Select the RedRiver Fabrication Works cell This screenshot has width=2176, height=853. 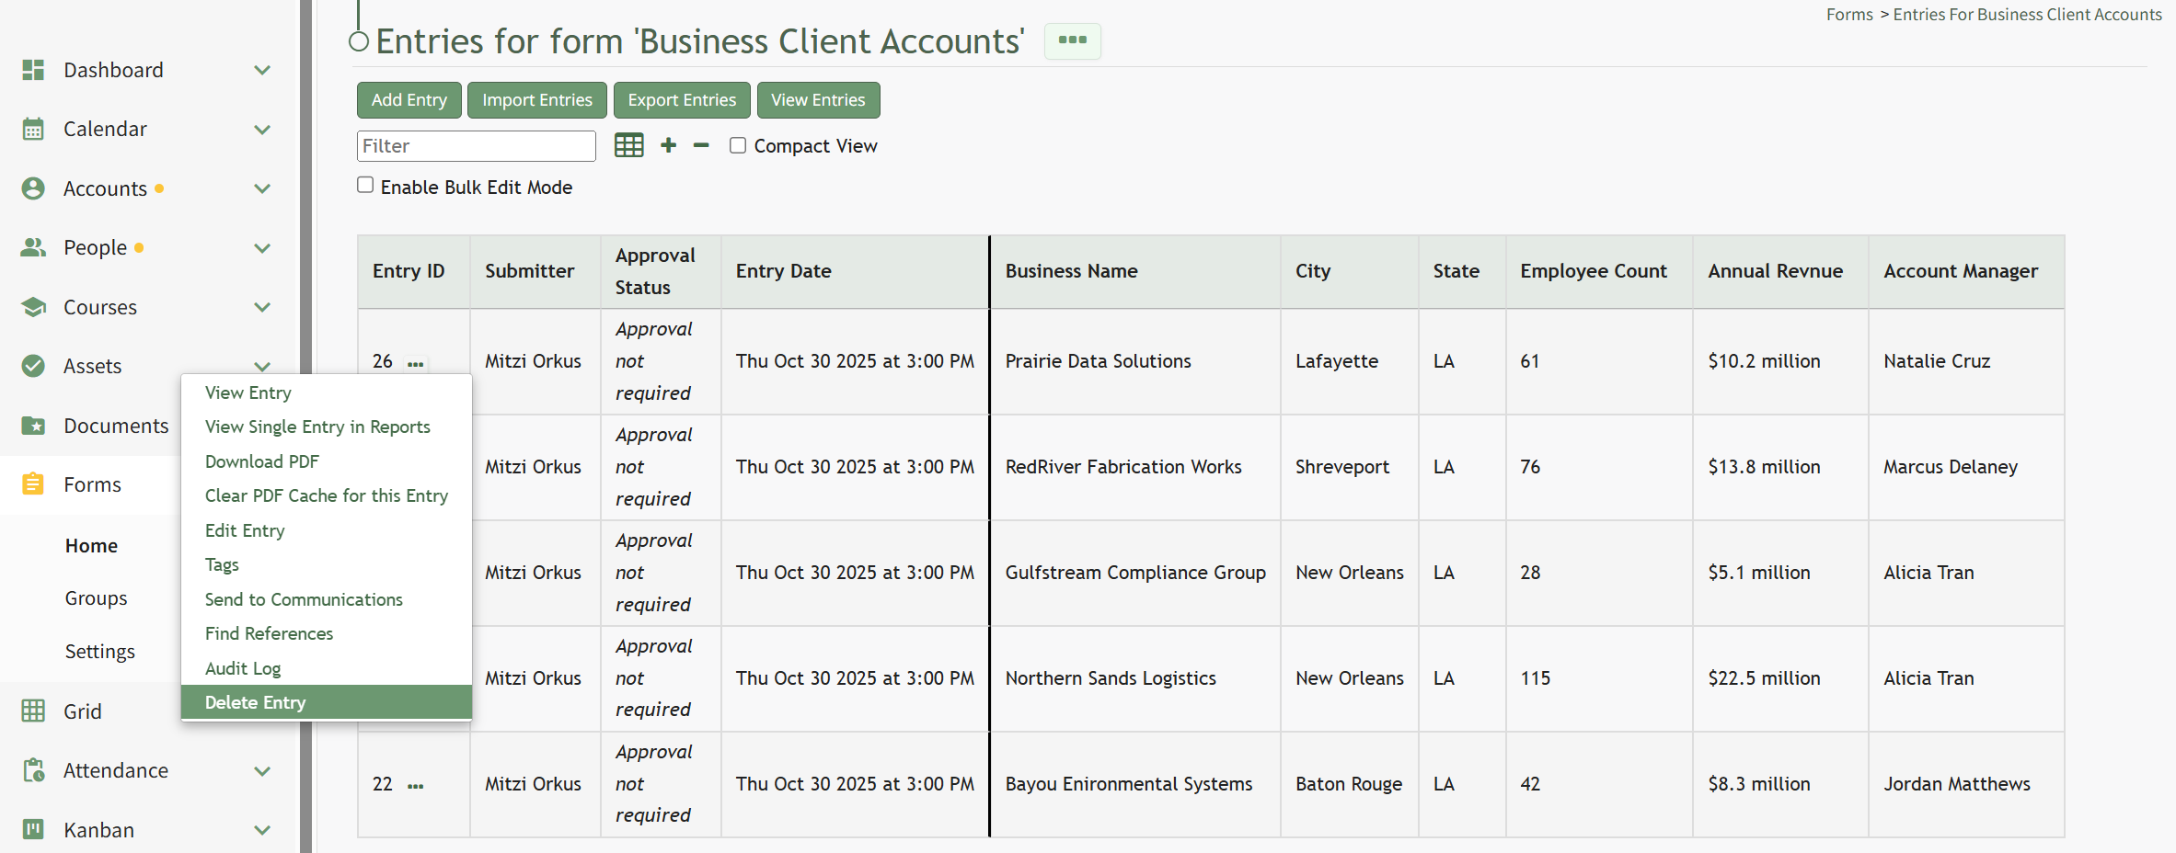point(1134,467)
